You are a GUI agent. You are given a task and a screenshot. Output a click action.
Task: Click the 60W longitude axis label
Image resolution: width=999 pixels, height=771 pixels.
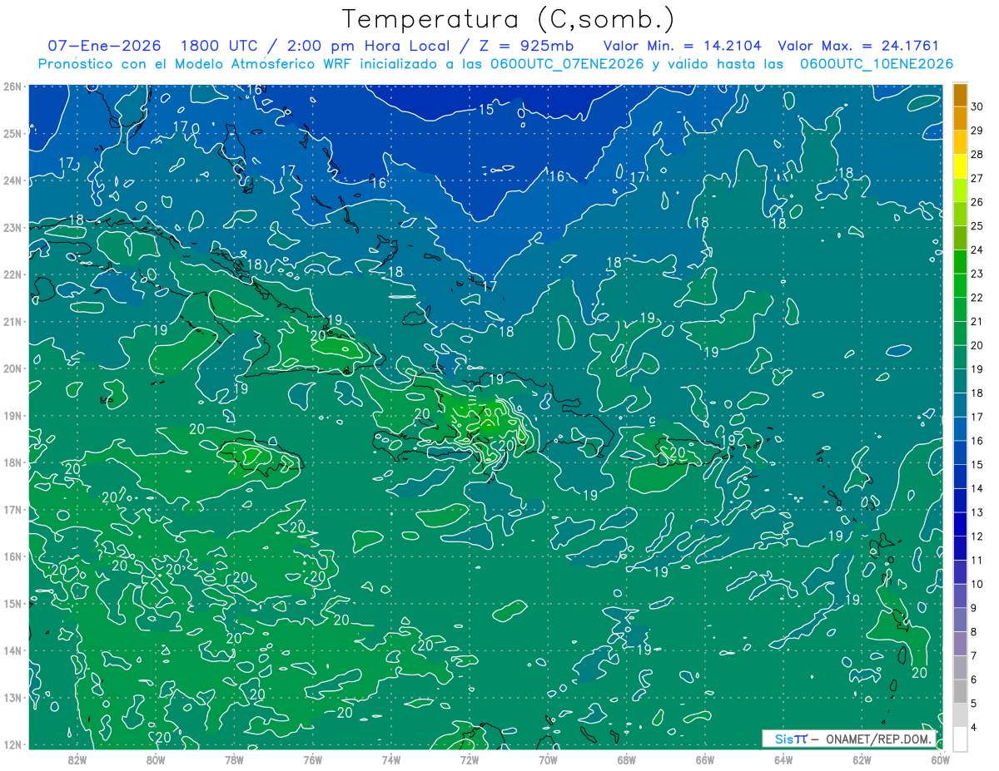pos(941,759)
